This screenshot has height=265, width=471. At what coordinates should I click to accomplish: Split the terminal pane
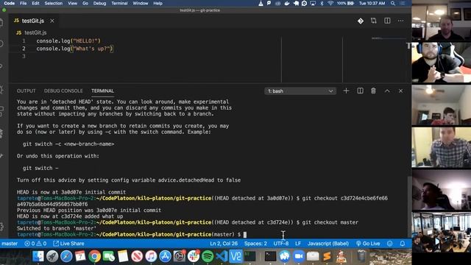[360, 91]
